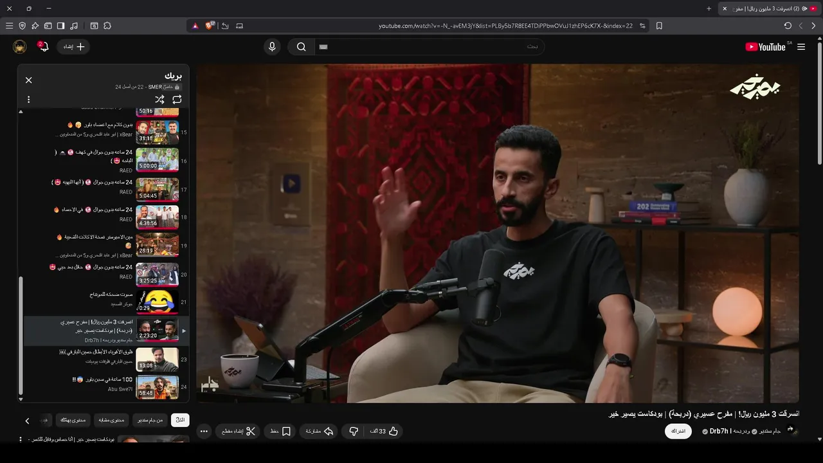Toggle the browser sidebar panel
823x463 pixels.
(61, 26)
